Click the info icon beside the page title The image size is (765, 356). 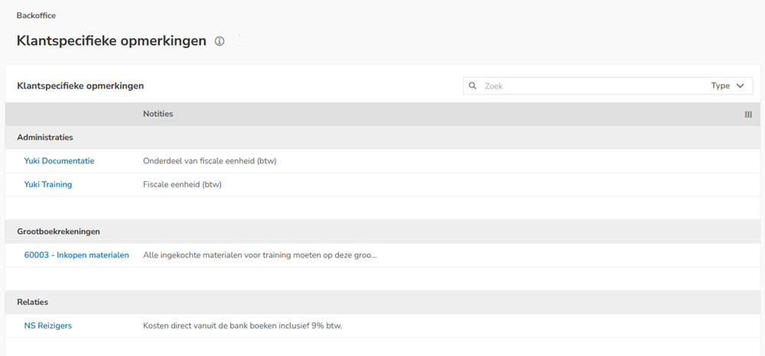(x=220, y=41)
